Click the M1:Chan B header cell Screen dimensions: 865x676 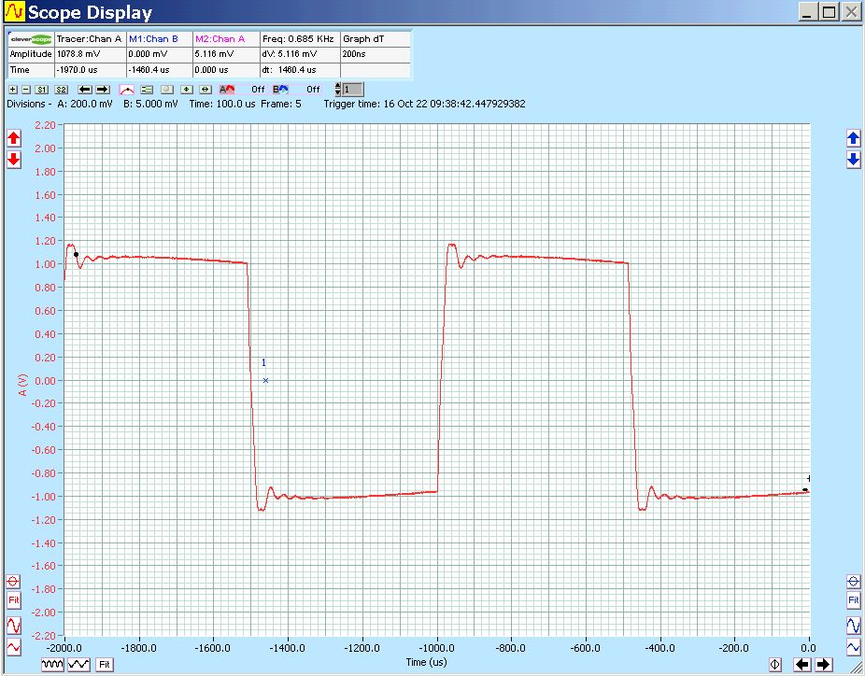tap(160, 39)
